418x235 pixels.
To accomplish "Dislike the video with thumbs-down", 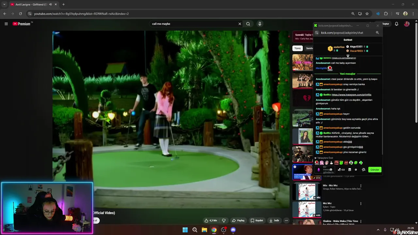I will [x=224, y=220].
